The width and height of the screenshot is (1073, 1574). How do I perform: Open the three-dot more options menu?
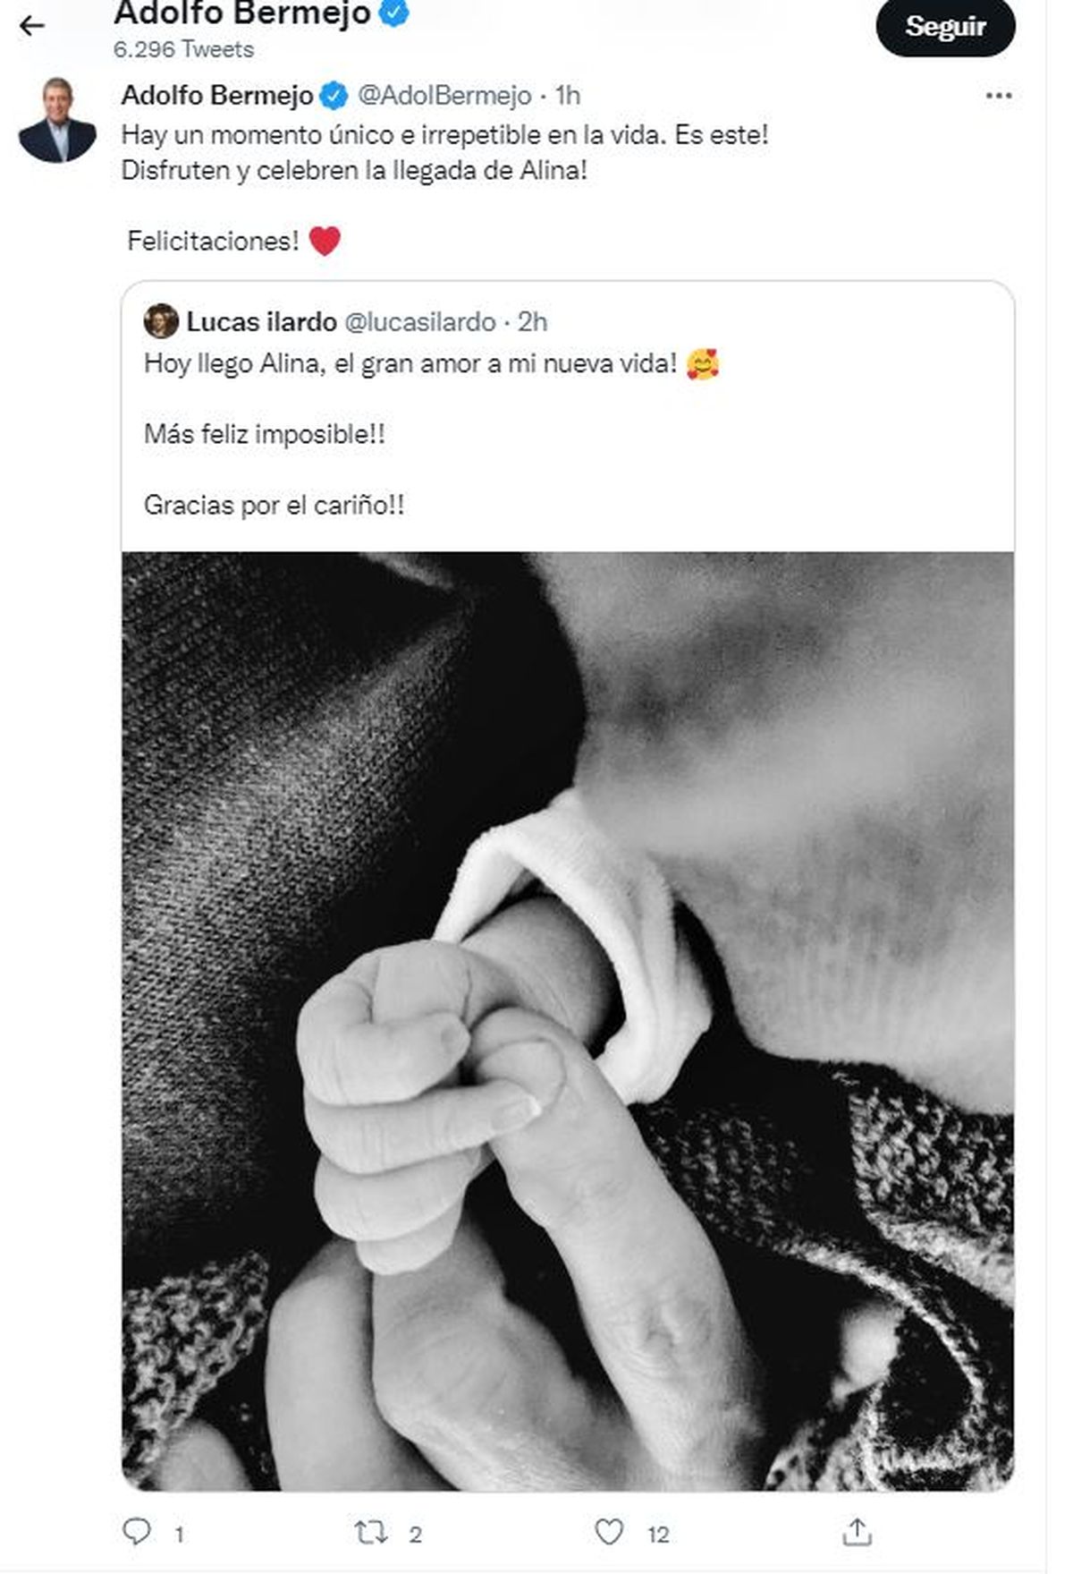pos(998,96)
